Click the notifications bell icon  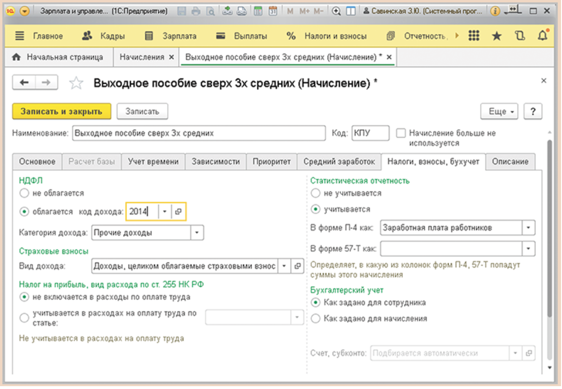point(543,36)
